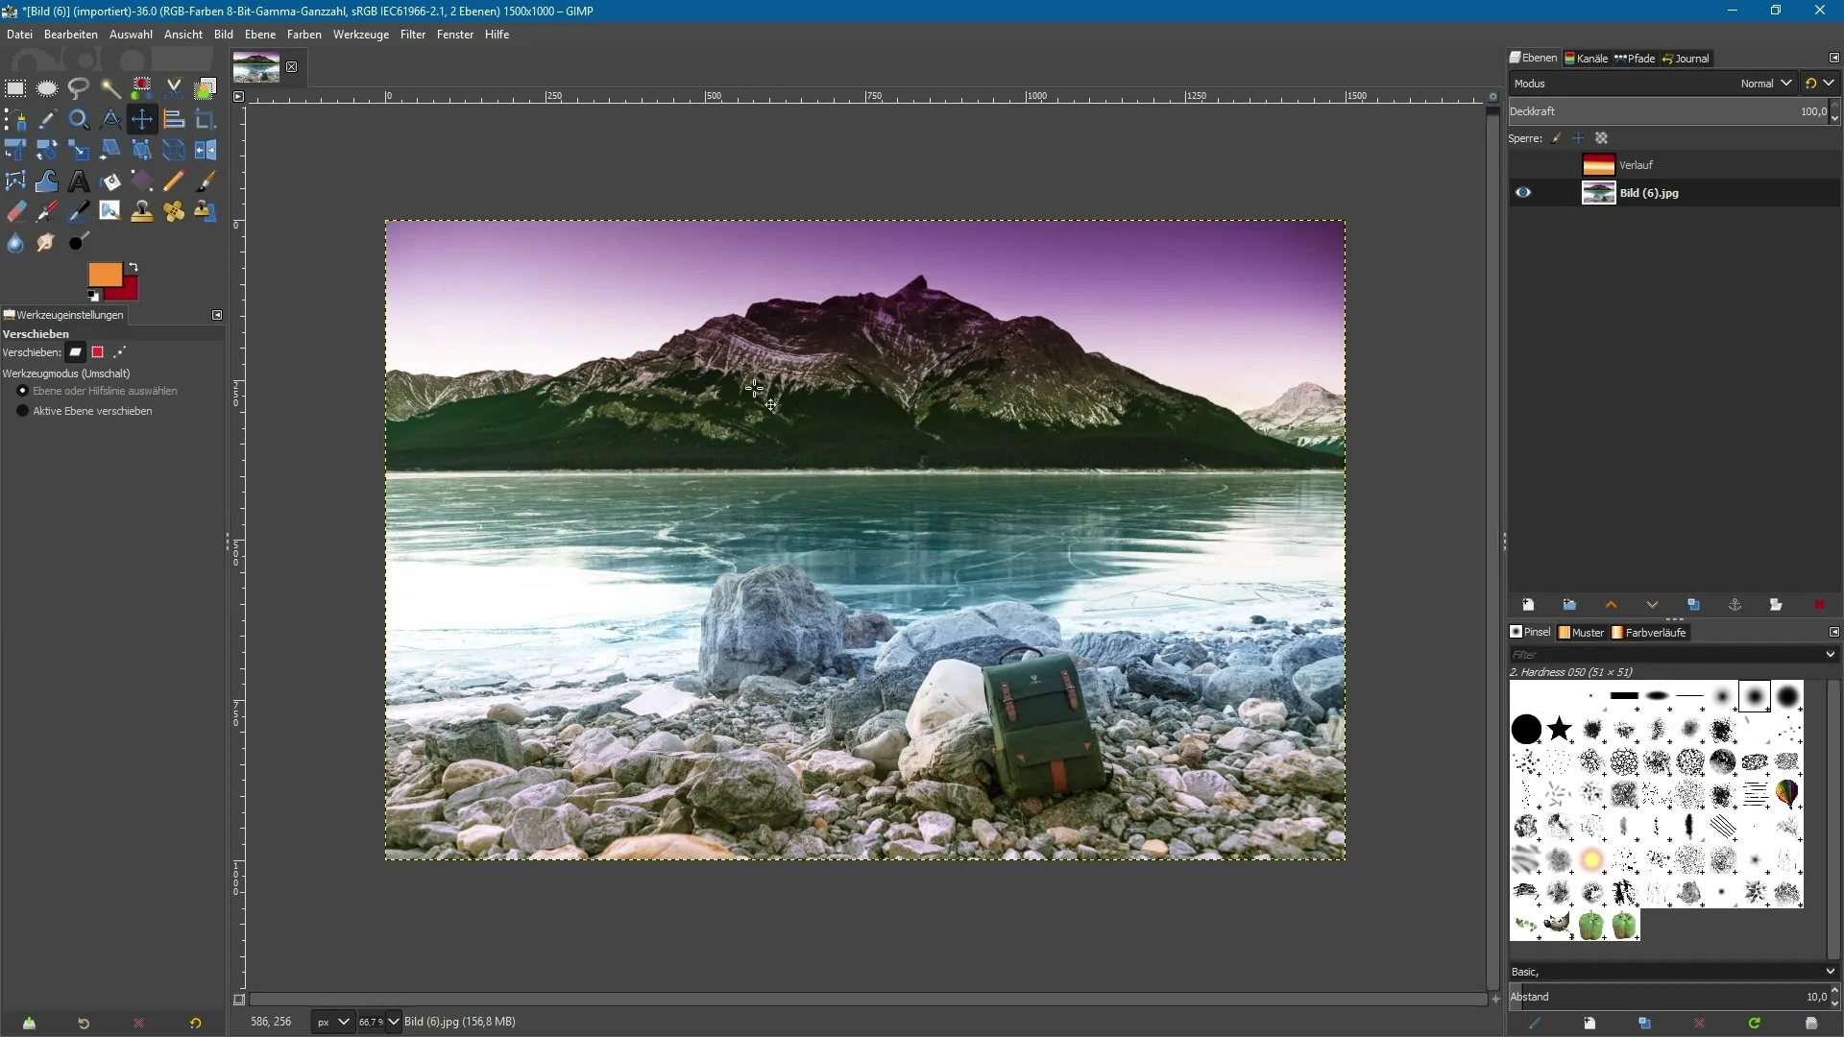Set move target to selection
Screen dimensions: 1844x1037
[97, 352]
